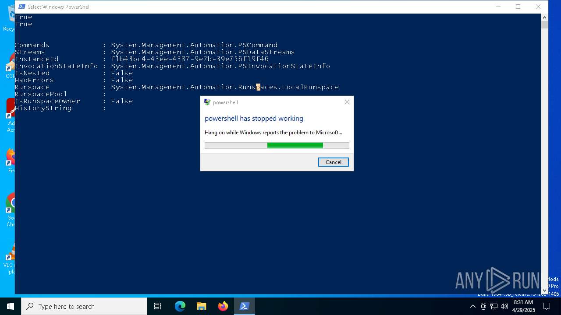Maximize the Windows PowerShell window
The height and width of the screenshot is (315, 561).
[518, 7]
